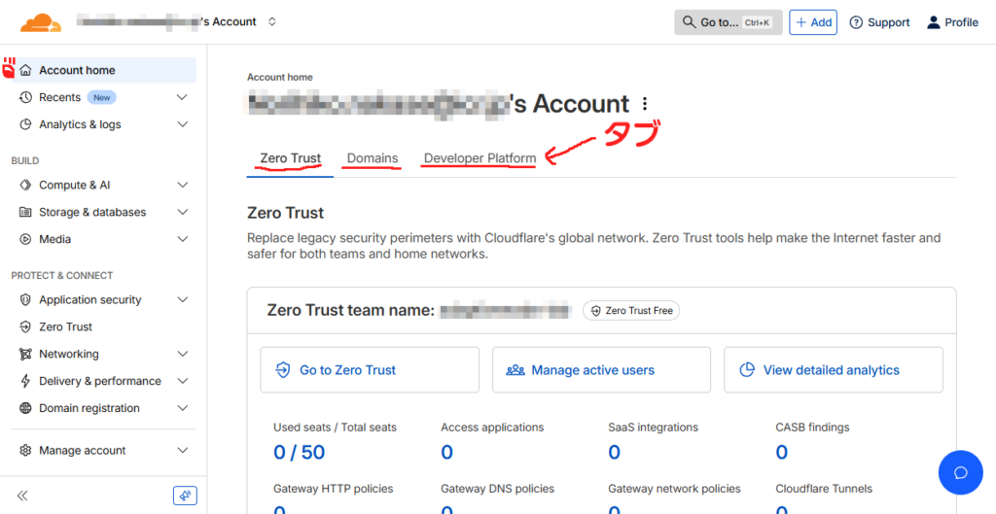996x514 pixels.
Task: Open the account switcher dropdown
Action: (271, 21)
